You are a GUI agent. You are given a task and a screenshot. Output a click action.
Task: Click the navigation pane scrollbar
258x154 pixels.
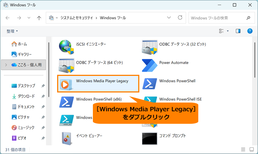click(49, 70)
